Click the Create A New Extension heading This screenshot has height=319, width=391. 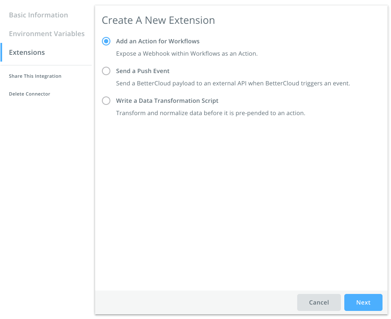(x=158, y=20)
